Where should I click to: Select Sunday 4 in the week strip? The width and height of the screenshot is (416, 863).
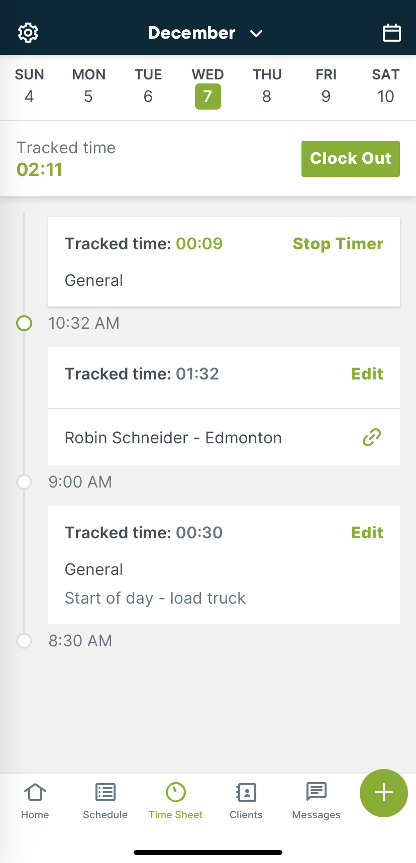[x=29, y=86]
